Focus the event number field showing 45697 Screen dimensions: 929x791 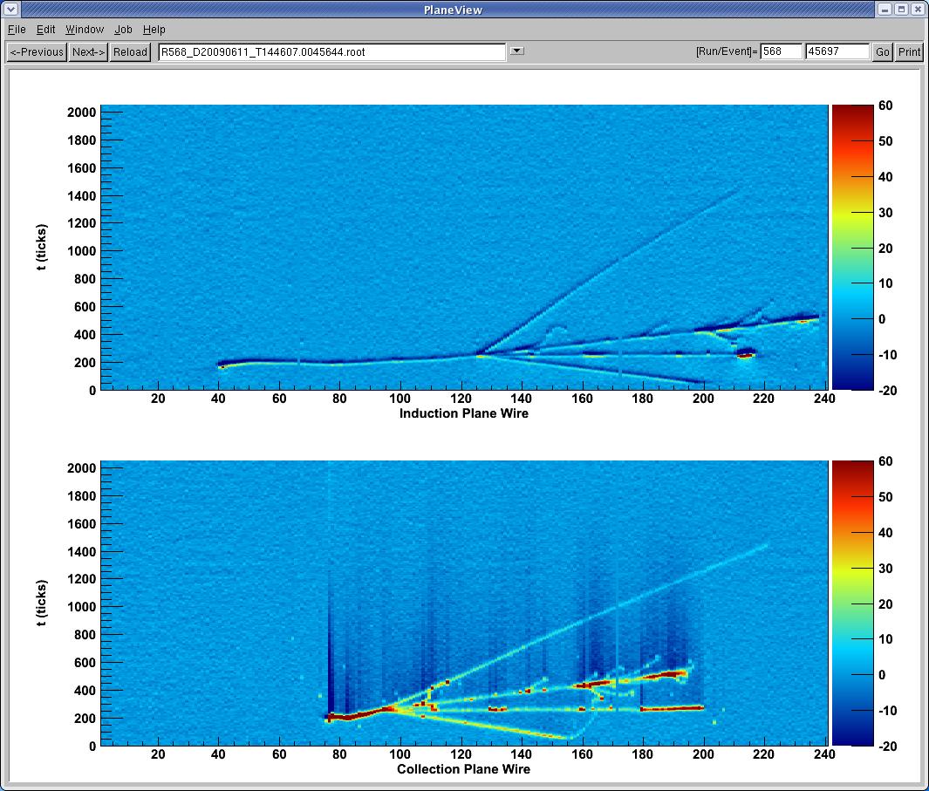[x=837, y=52]
